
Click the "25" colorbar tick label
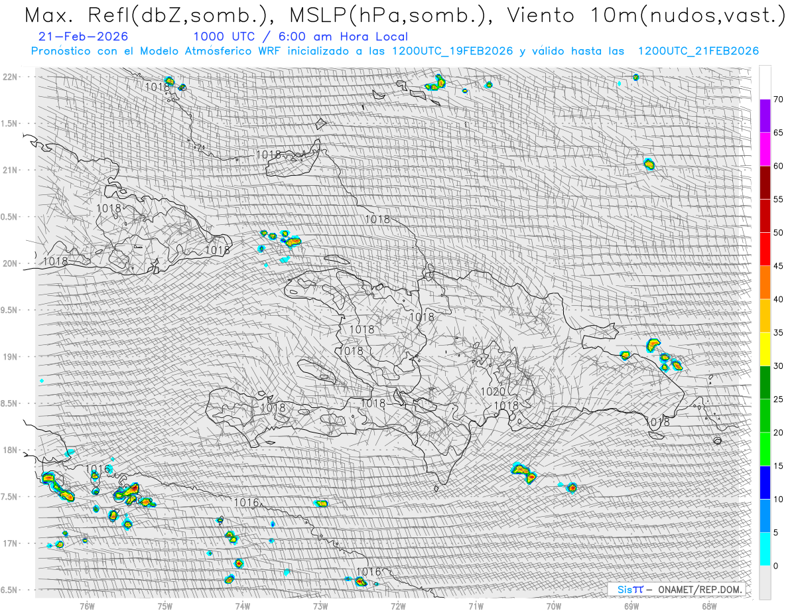coord(779,399)
